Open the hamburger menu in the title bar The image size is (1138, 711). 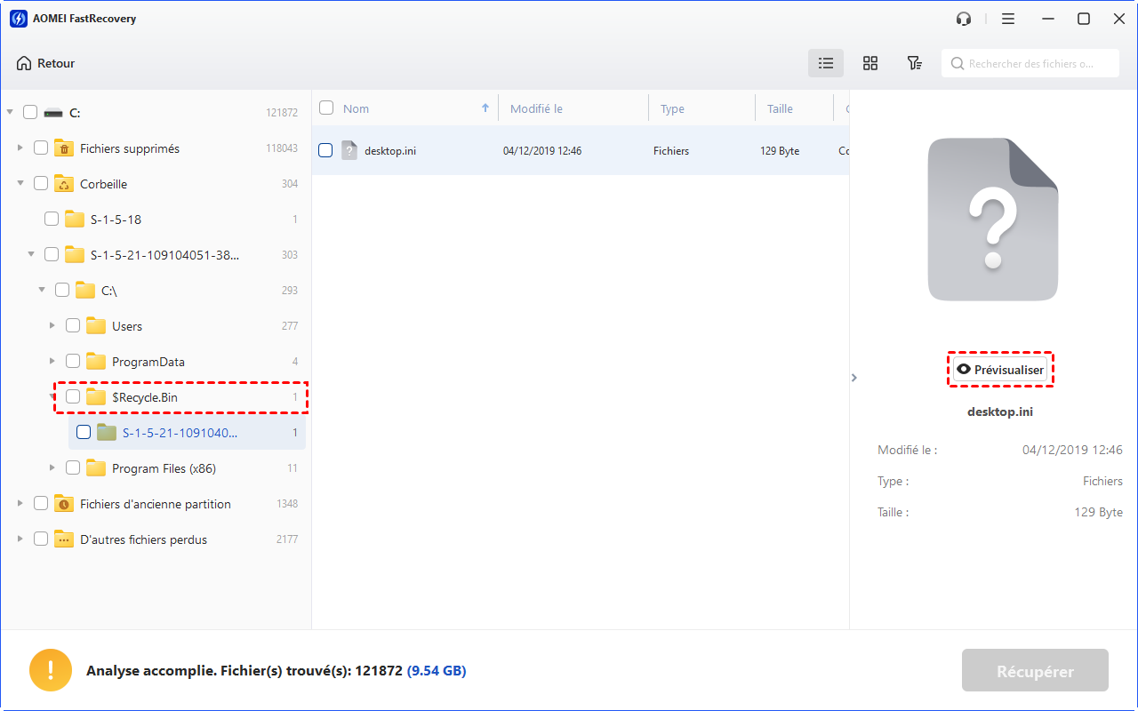click(1007, 19)
